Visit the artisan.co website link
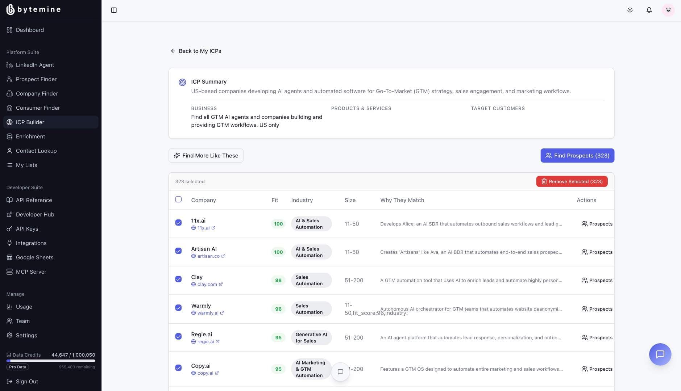 (x=208, y=256)
